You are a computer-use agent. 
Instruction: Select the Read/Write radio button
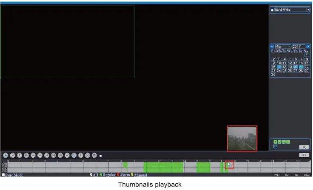pyautogui.click(x=272, y=10)
